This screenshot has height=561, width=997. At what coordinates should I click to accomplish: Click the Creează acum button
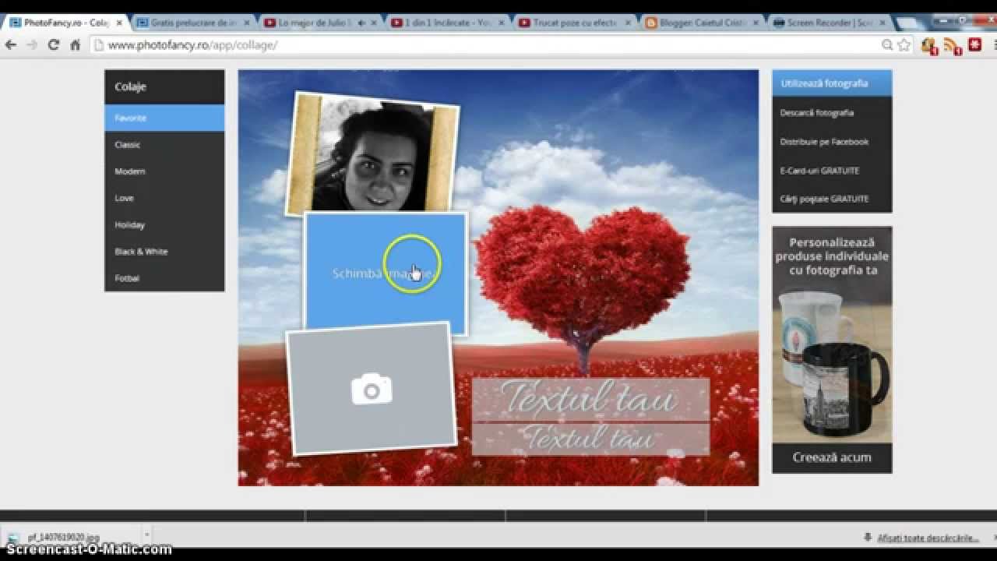click(832, 457)
